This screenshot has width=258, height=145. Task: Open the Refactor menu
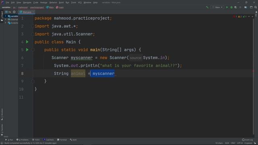pos(53,3)
